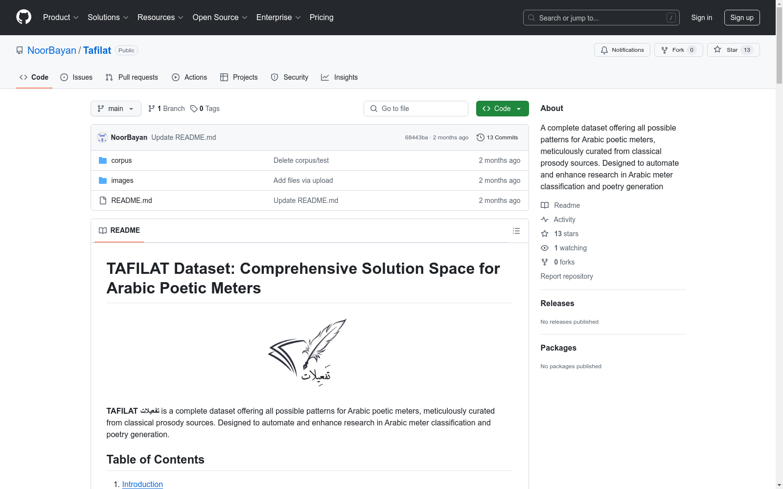Star the Tafilat repository
Image resolution: width=783 pixels, height=489 pixels.
(733, 50)
